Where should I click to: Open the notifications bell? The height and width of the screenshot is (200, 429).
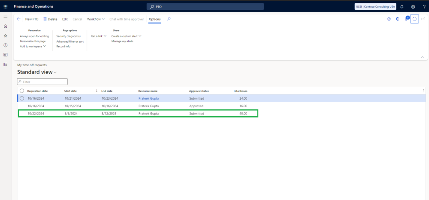point(402,6)
